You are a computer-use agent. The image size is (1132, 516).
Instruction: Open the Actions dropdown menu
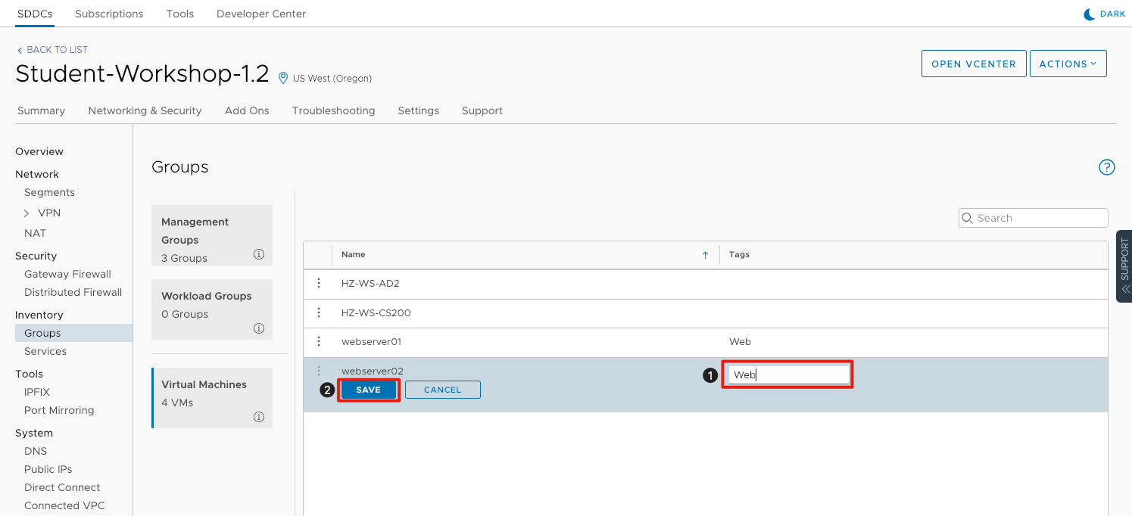tap(1068, 64)
